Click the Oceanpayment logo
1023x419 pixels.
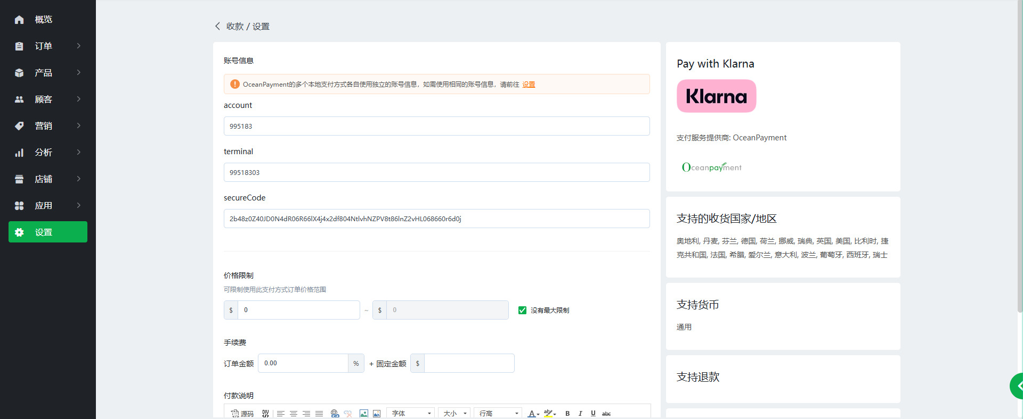pyautogui.click(x=711, y=167)
